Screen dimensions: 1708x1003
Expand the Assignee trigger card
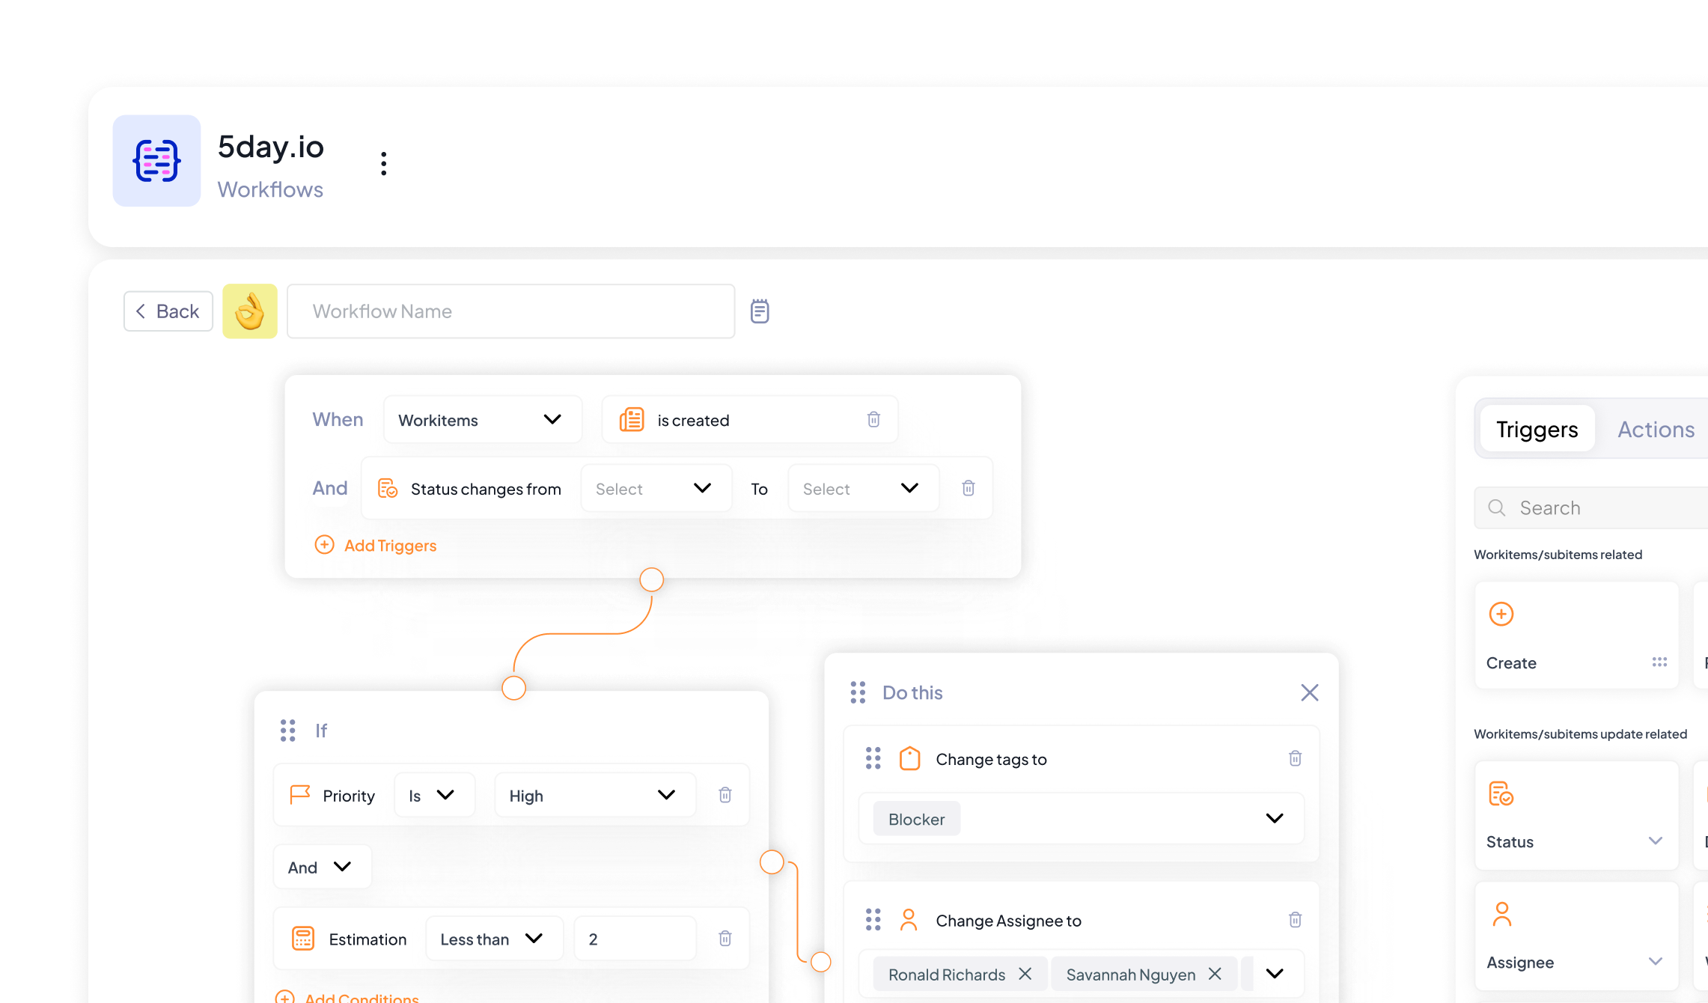point(1656,962)
